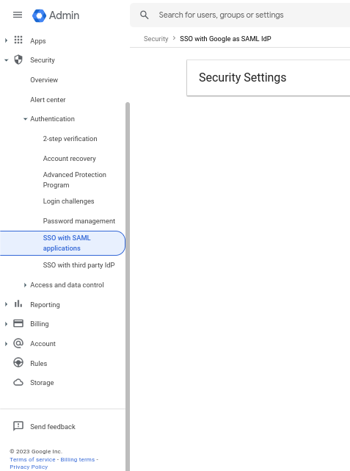
Task: Select SSO with third party IdP
Action: (79, 265)
